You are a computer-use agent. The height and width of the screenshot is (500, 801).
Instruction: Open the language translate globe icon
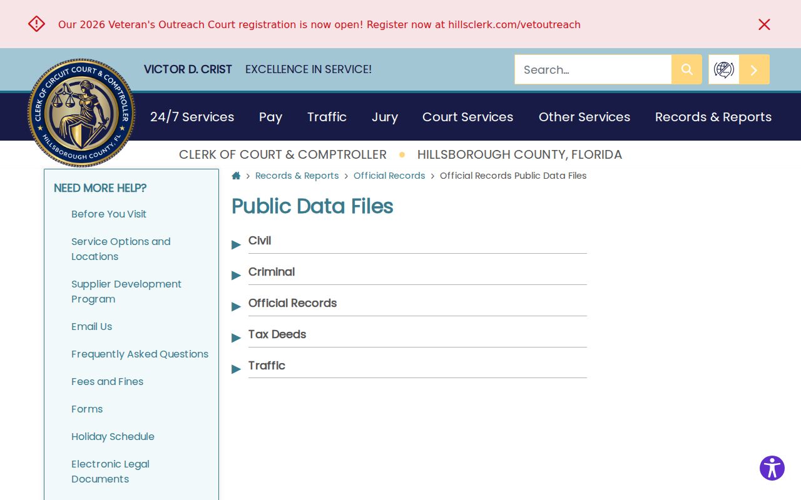point(724,69)
